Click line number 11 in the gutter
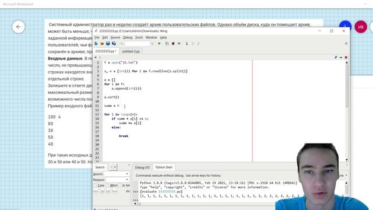Screen dimensions: 373x210 pos(97,106)
